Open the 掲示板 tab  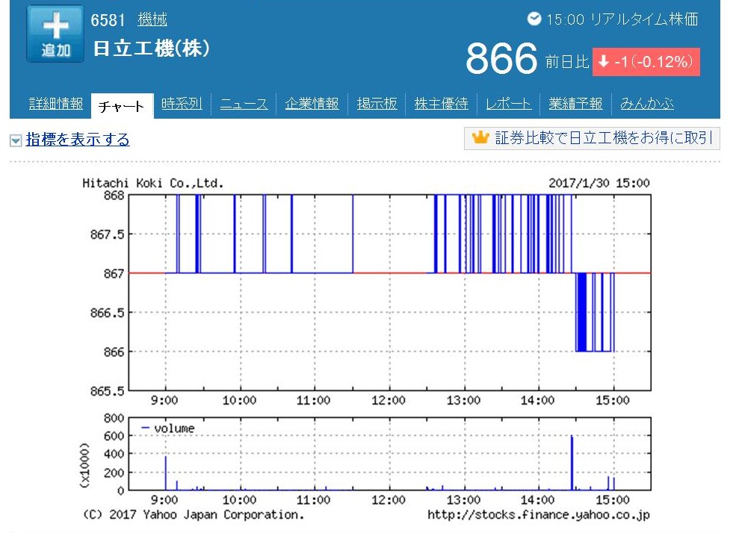[x=377, y=104]
